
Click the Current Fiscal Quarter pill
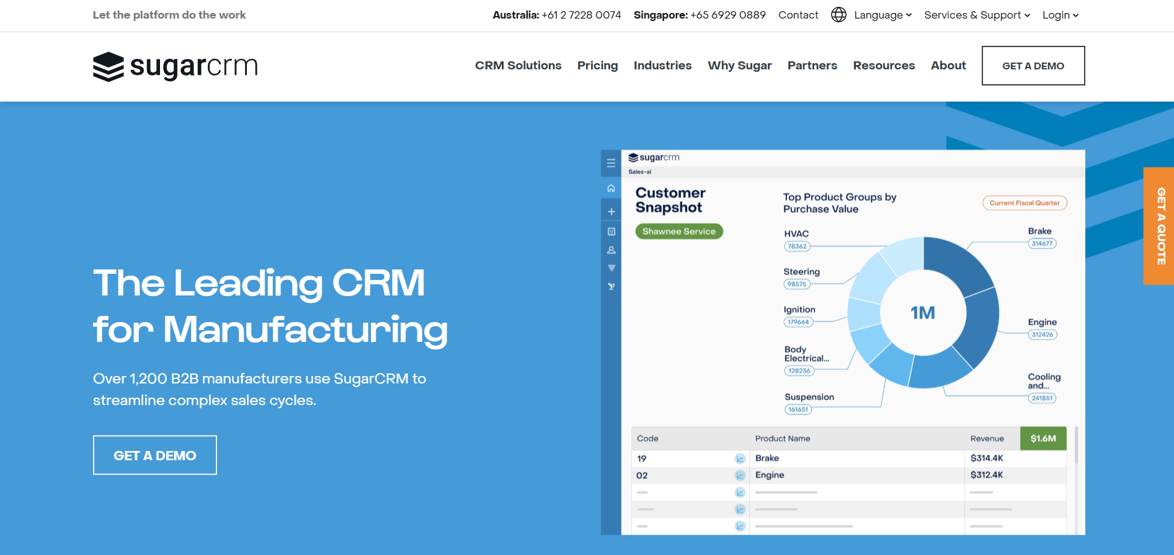1025,203
